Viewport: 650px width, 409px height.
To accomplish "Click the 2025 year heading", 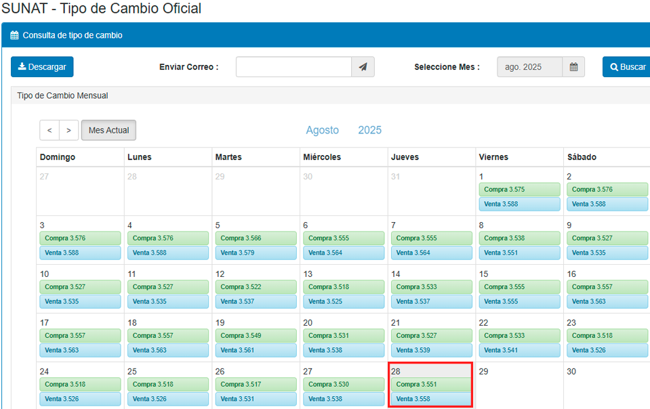I will pos(369,130).
